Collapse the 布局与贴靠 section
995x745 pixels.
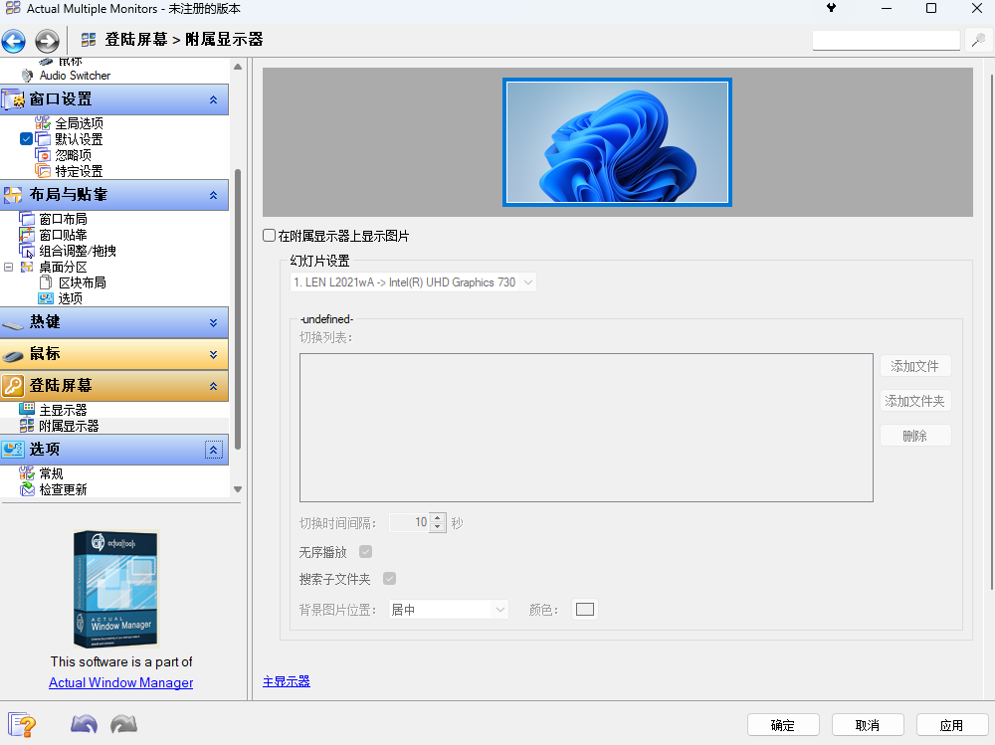(x=213, y=196)
